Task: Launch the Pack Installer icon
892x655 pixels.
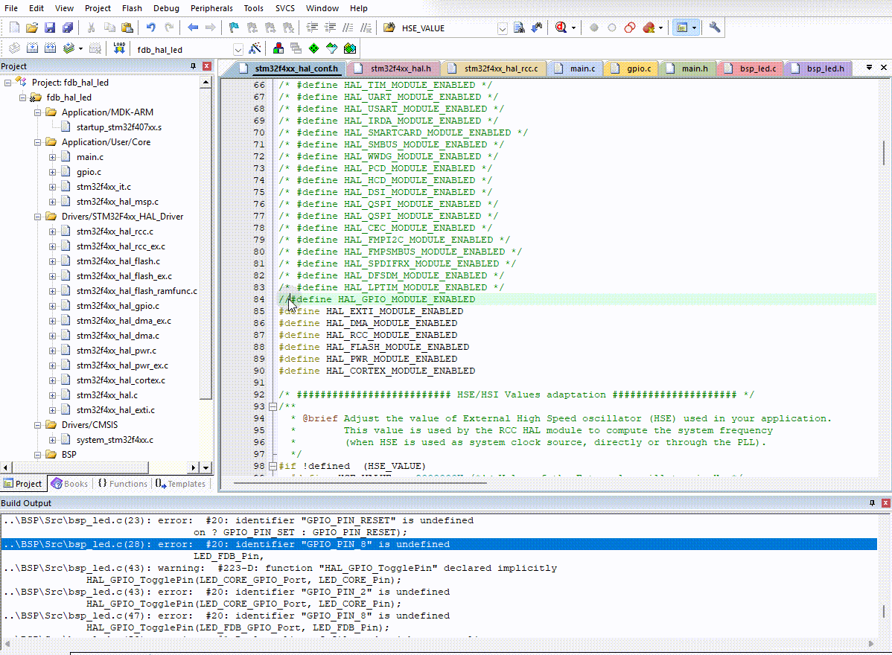Action: [x=350, y=49]
